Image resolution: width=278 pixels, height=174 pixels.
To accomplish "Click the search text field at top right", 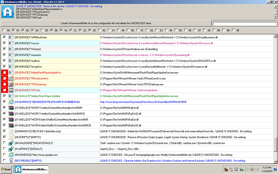I will click(245, 24).
